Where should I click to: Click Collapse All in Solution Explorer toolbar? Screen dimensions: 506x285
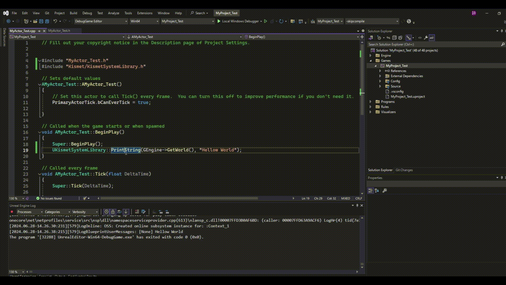pos(394,38)
